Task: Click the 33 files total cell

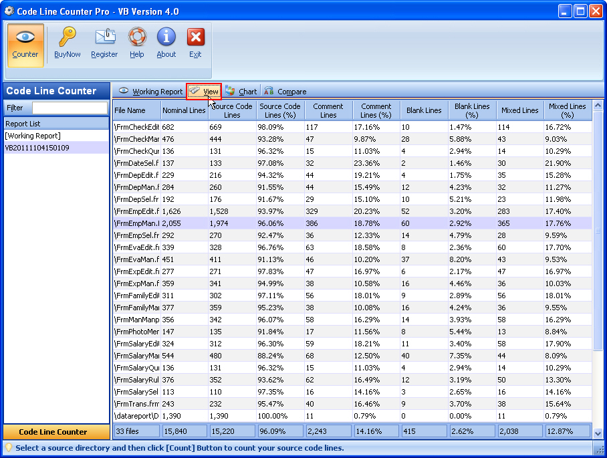Action: click(136, 431)
